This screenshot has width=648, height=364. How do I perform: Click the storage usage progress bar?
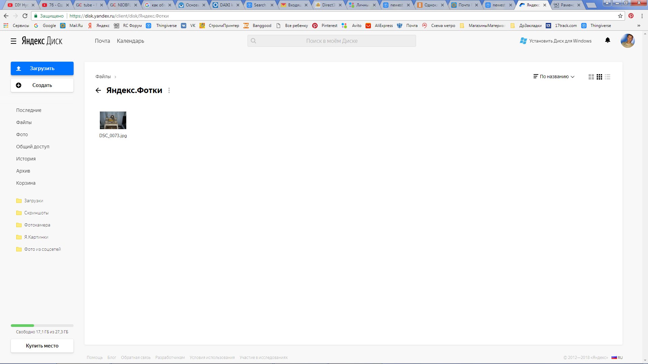[x=42, y=326]
